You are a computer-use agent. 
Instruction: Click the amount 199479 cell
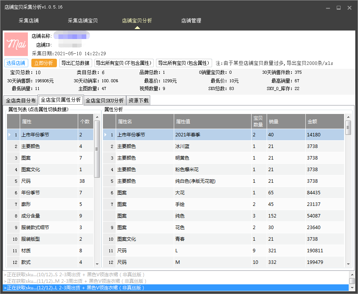(x=325, y=262)
